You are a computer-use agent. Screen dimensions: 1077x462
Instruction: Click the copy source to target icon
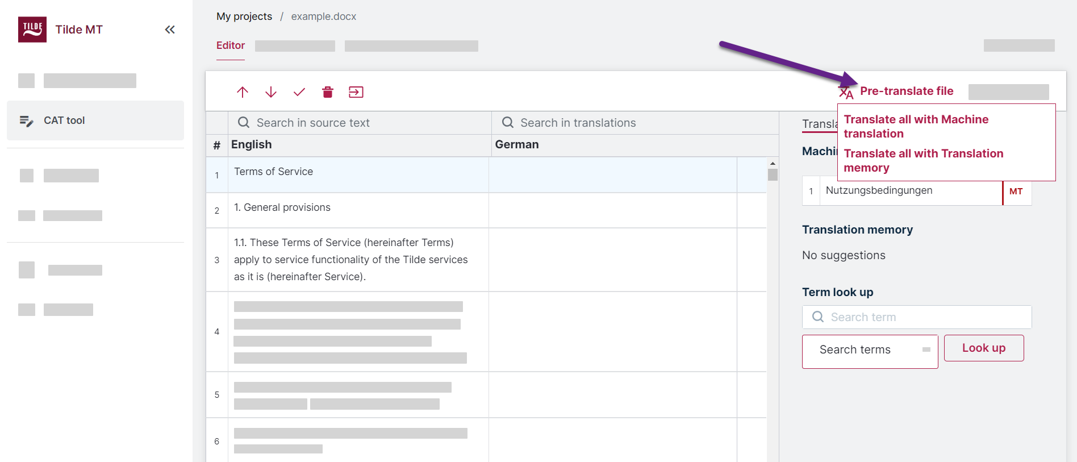coord(356,92)
